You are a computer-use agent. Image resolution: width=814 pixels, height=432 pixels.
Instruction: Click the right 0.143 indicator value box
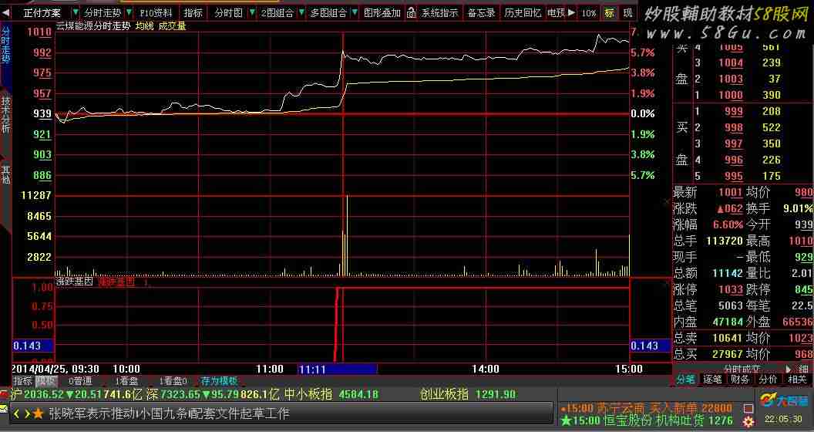tap(650, 346)
